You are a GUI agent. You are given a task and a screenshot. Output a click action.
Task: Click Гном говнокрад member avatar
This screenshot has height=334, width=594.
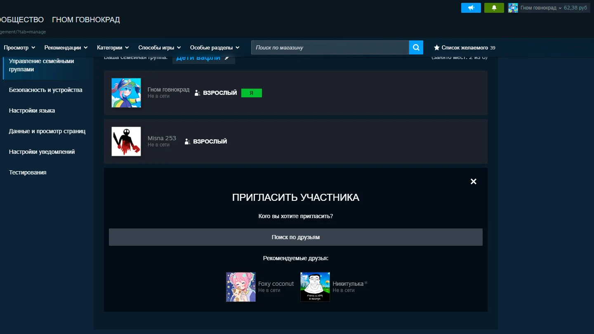pos(126,93)
